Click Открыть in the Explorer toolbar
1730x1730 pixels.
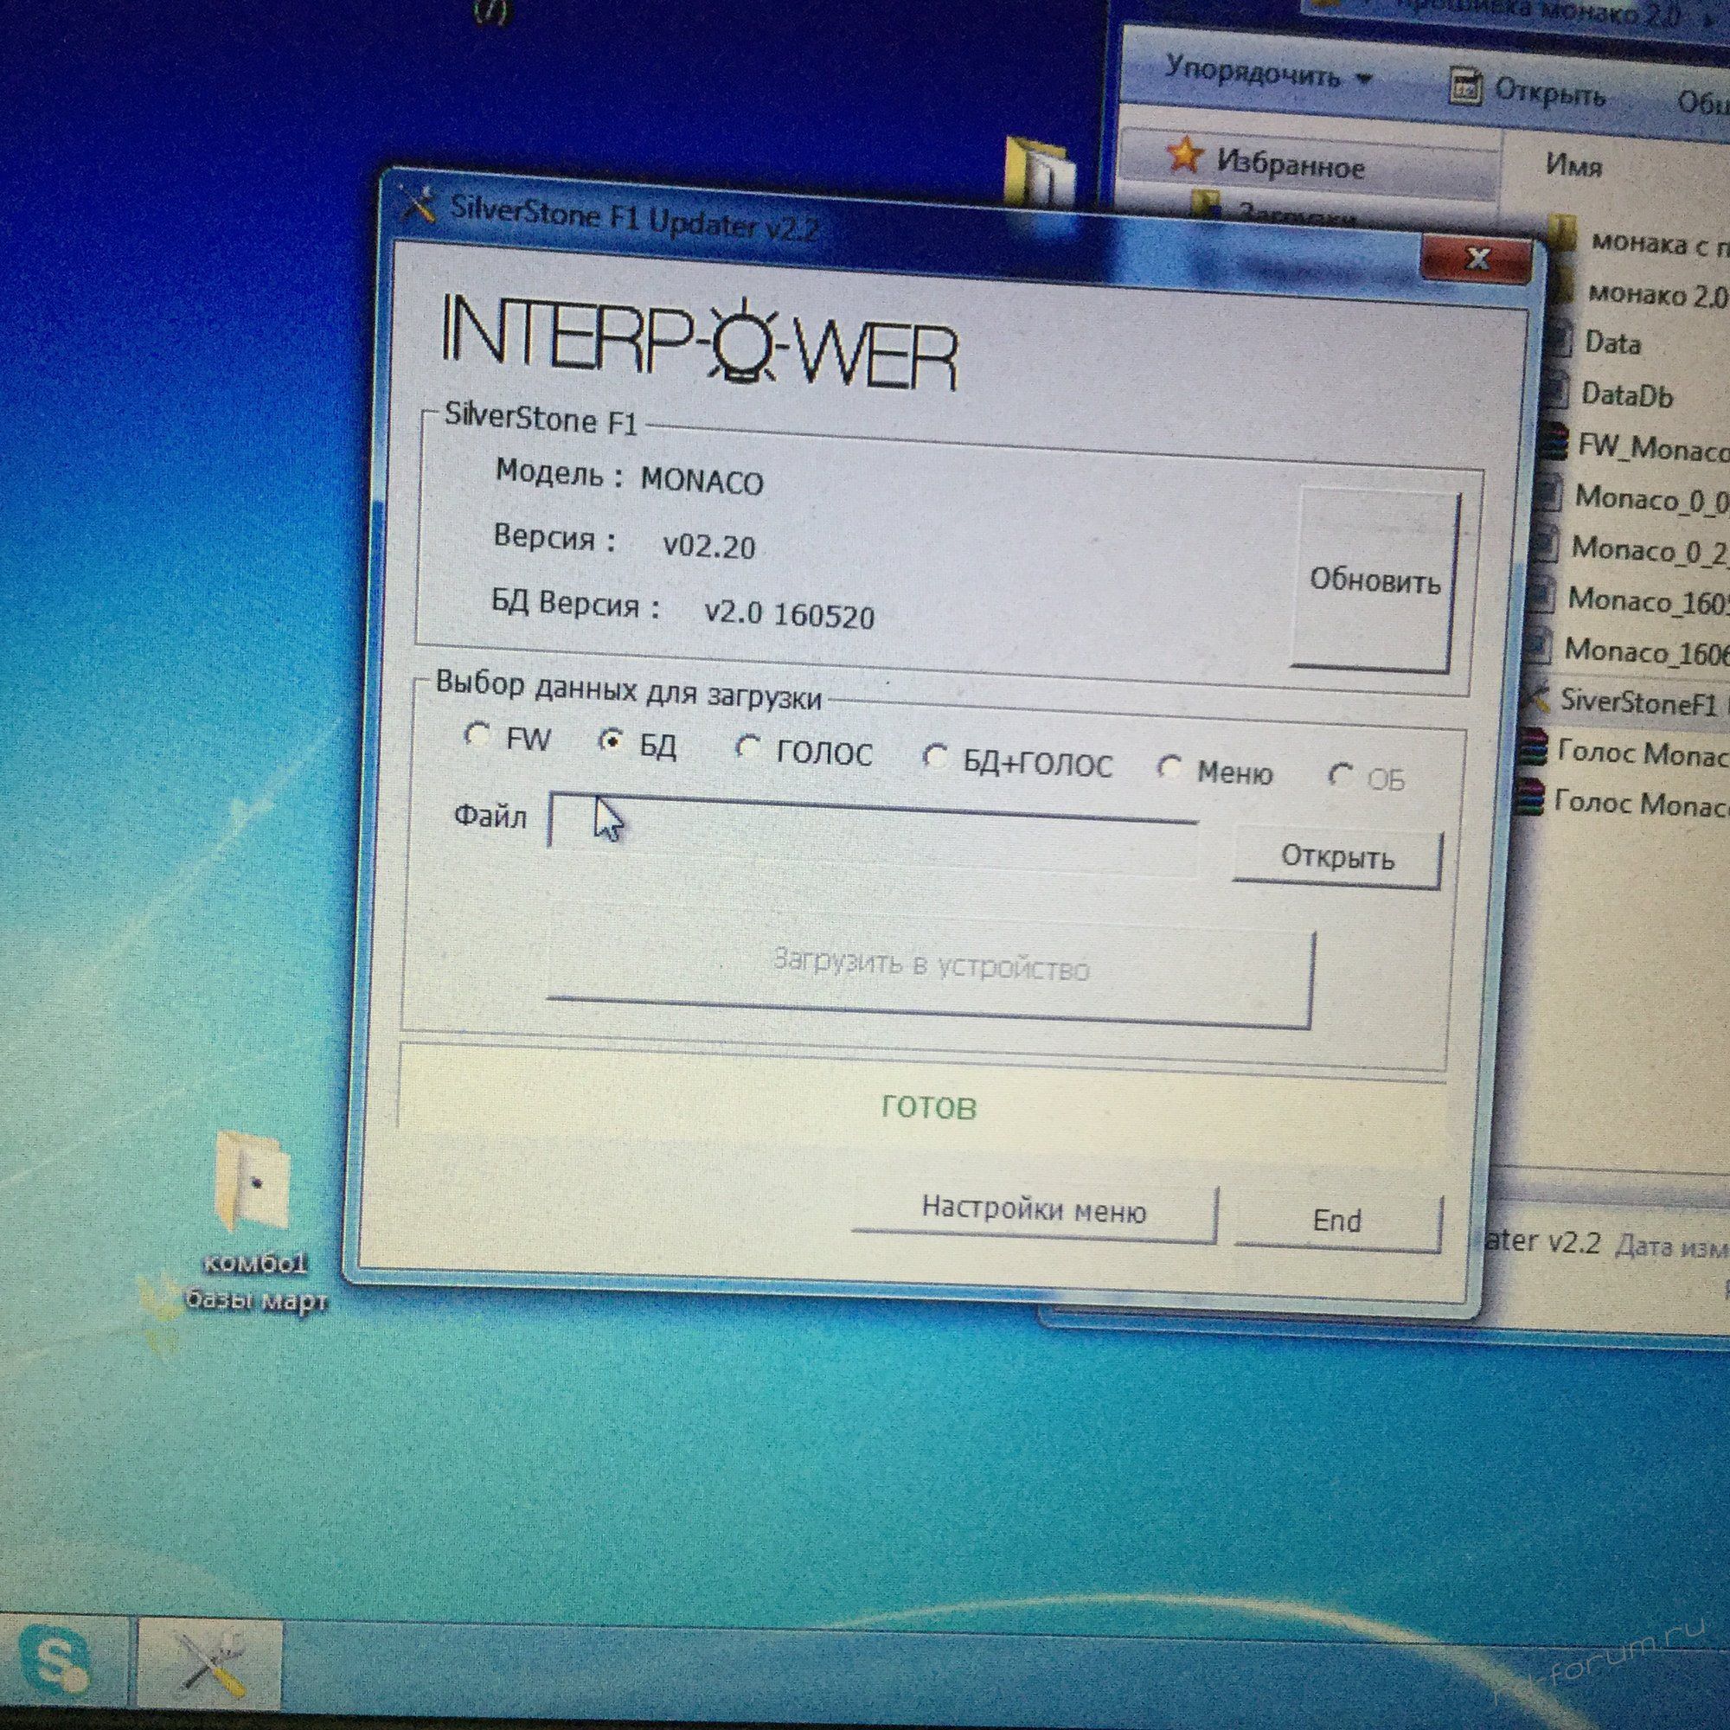point(1528,91)
